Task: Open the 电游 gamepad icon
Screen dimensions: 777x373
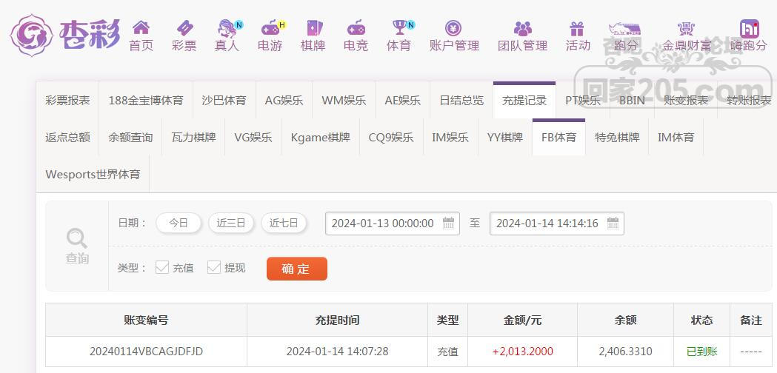Action: (x=270, y=28)
